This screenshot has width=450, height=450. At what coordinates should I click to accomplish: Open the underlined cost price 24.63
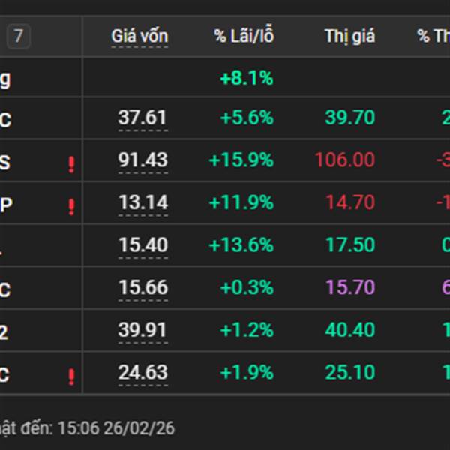pyautogui.click(x=142, y=372)
